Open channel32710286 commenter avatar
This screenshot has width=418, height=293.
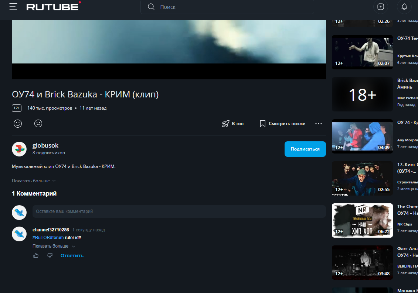(19, 234)
